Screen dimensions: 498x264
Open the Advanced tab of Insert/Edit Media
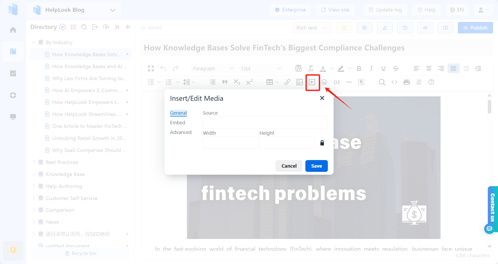pos(181,132)
